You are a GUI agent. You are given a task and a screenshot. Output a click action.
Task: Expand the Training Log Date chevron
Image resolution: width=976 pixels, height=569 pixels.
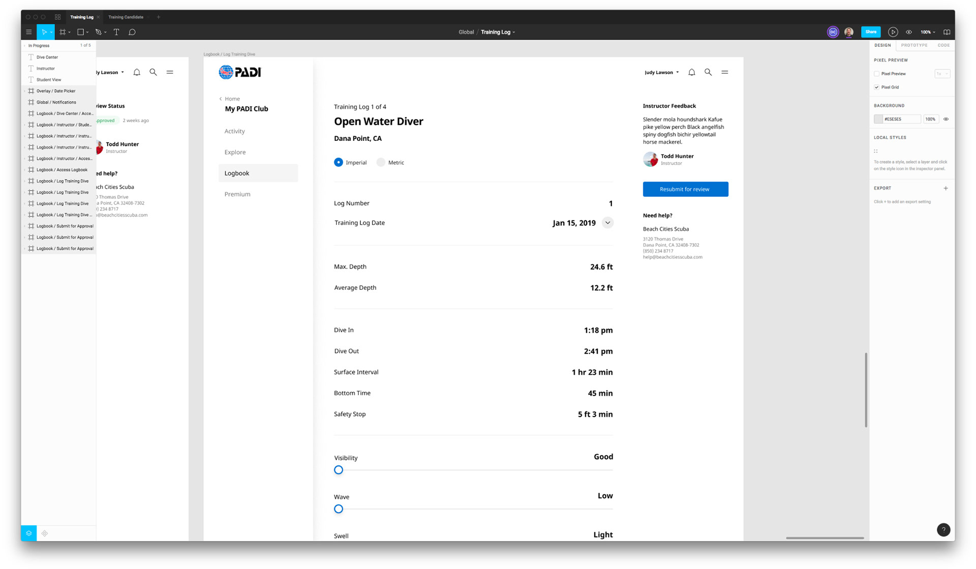coord(607,223)
